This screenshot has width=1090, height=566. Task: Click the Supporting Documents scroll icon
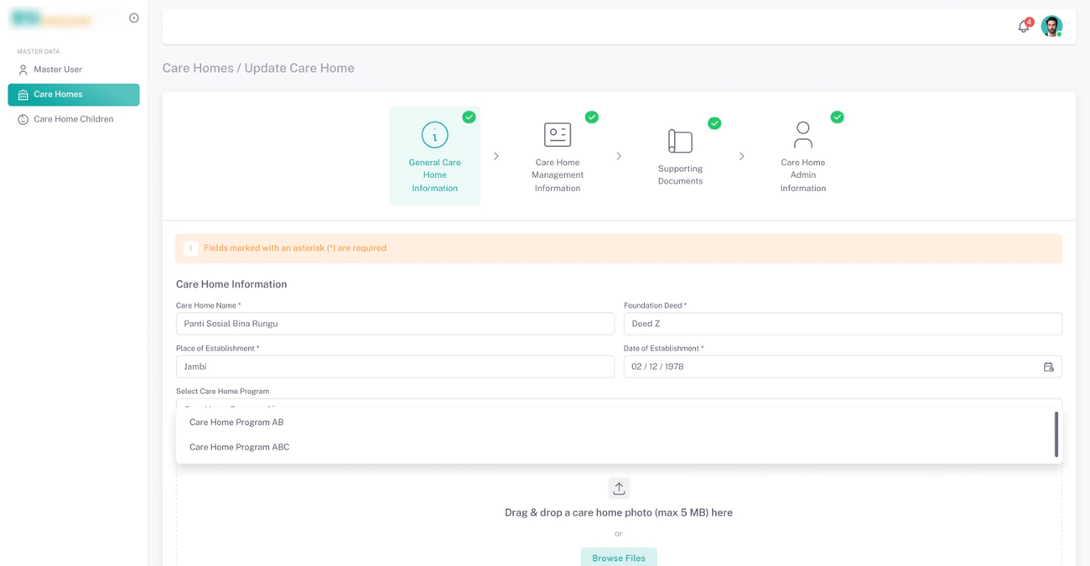pyautogui.click(x=680, y=141)
